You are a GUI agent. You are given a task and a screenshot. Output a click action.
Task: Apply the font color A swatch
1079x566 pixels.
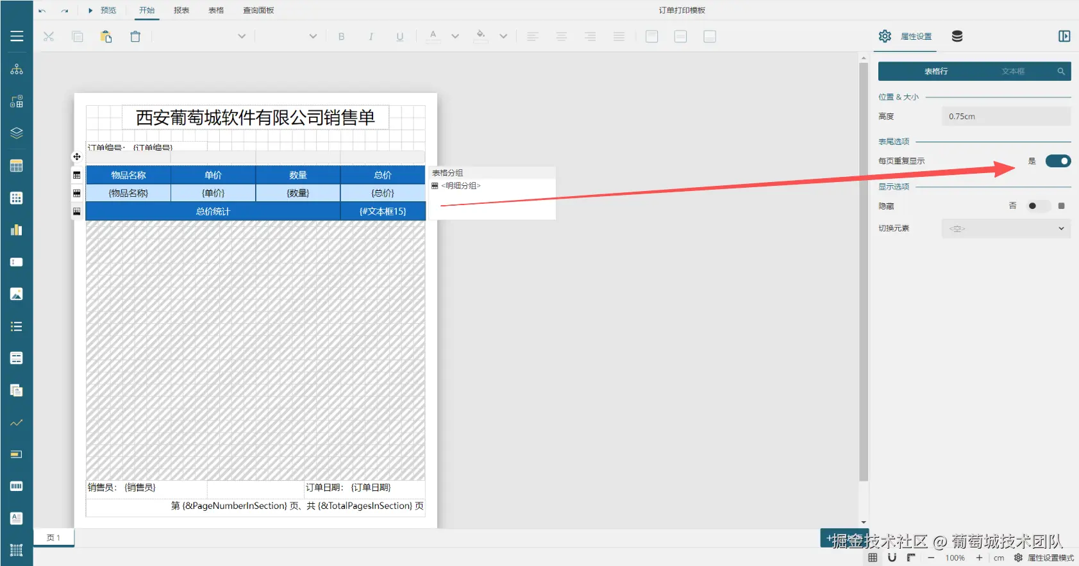433,37
